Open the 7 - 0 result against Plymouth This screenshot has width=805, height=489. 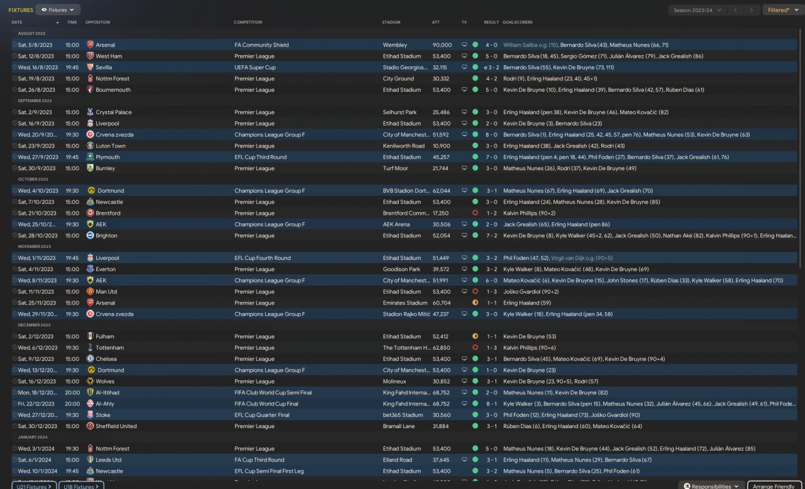point(491,158)
